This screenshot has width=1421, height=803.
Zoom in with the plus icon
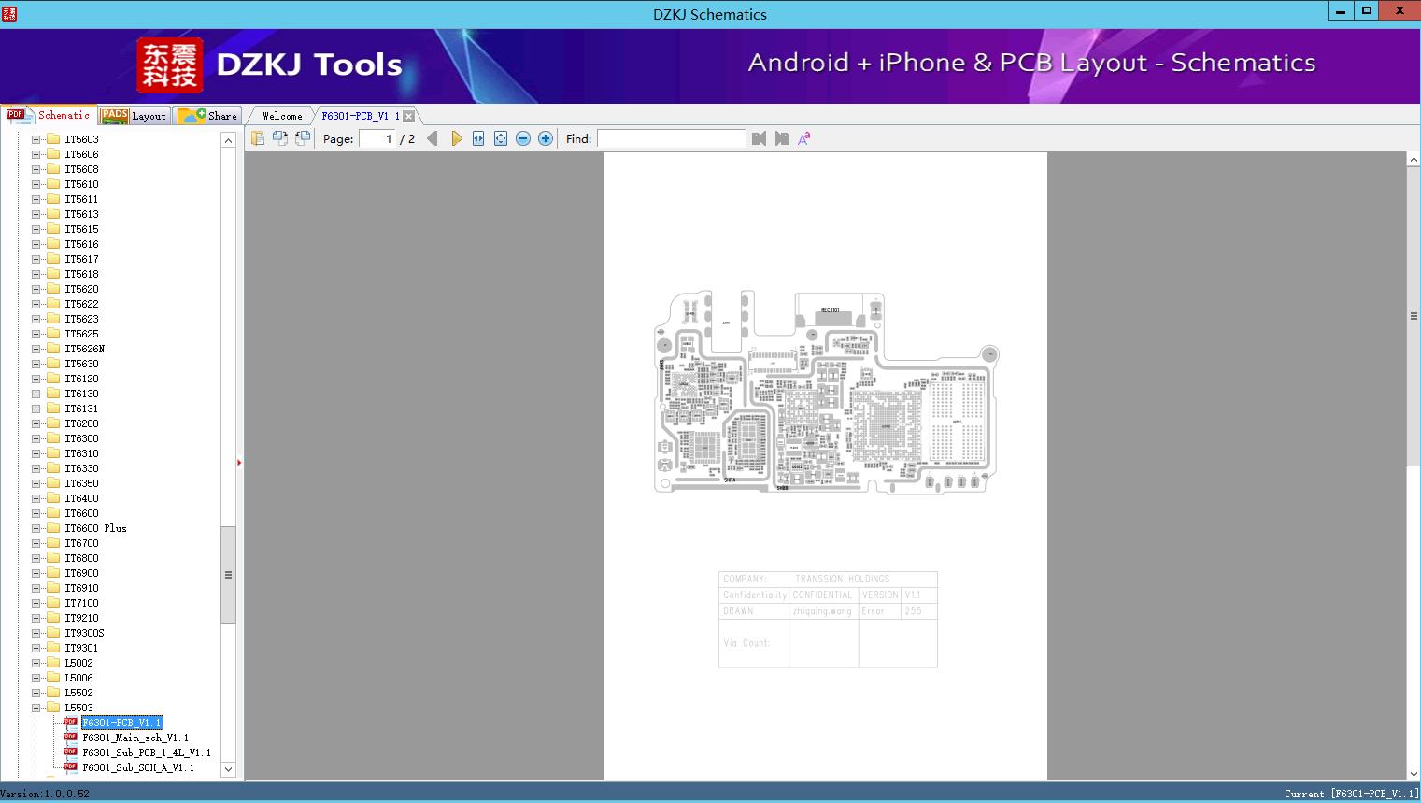point(546,138)
